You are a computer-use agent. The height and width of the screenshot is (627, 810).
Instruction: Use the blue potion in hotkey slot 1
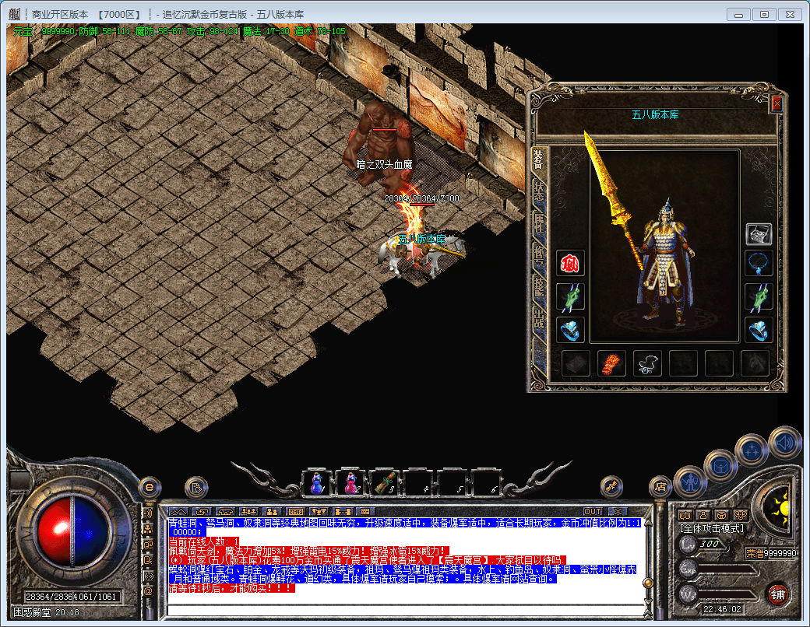click(x=317, y=484)
